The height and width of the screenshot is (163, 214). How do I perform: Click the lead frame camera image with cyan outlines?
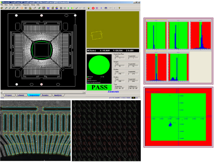click(35, 130)
